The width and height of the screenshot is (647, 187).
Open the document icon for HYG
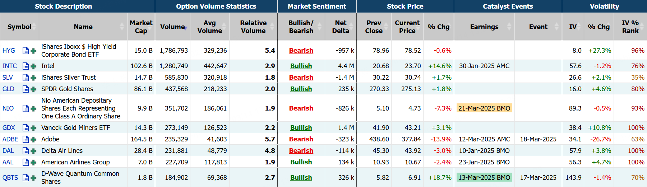(26, 51)
